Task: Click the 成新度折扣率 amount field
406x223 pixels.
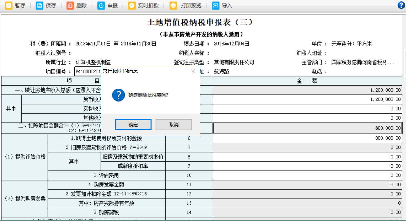Action: [x=307, y=166]
